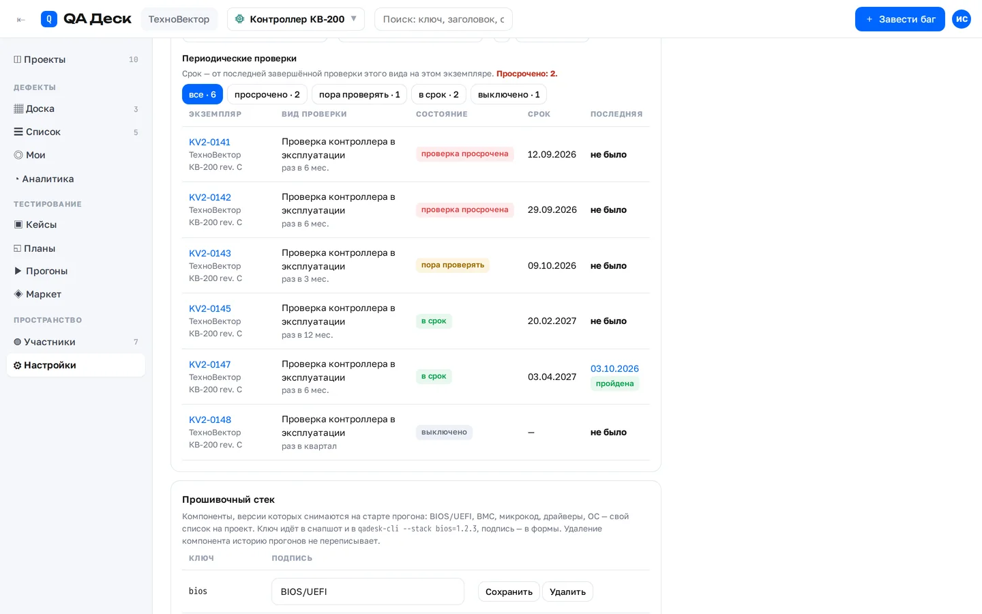Open instance KV2-0142 link

coord(210,197)
